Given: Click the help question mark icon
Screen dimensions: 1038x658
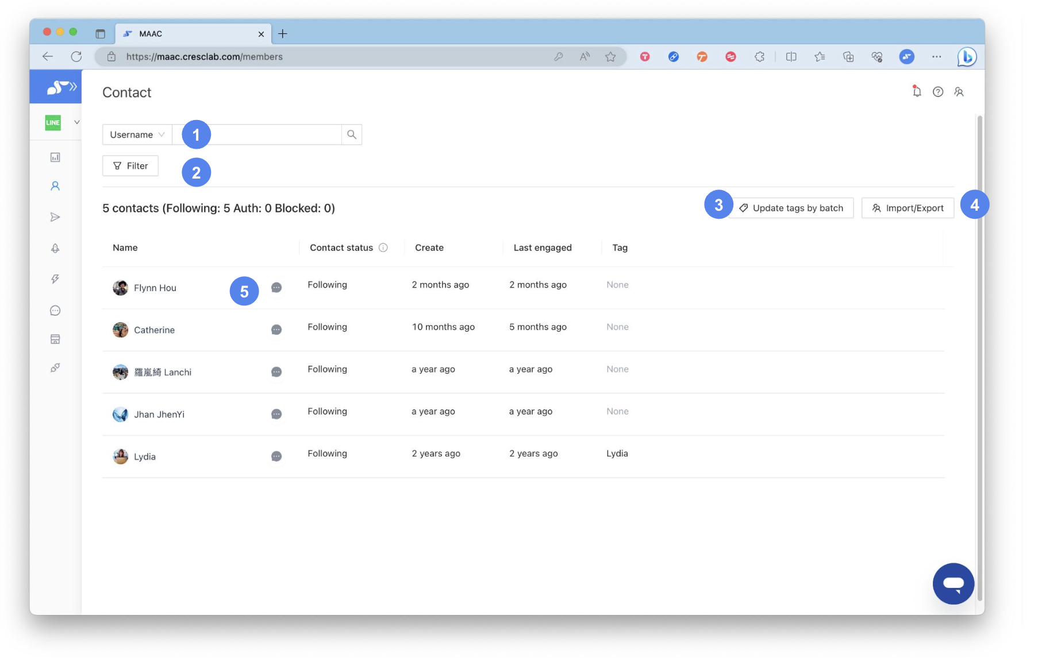Looking at the screenshot, I should [x=938, y=92].
